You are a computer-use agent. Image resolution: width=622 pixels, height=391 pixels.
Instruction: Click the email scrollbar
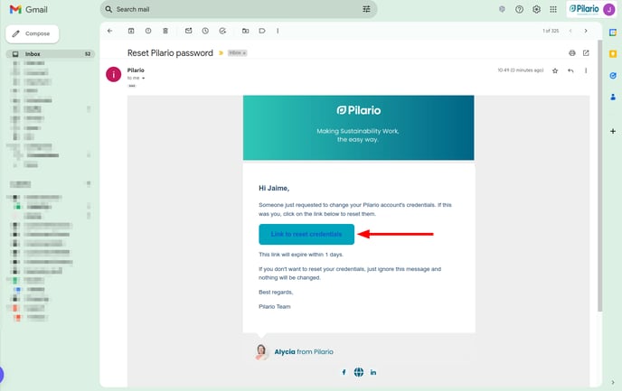[x=599, y=175]
